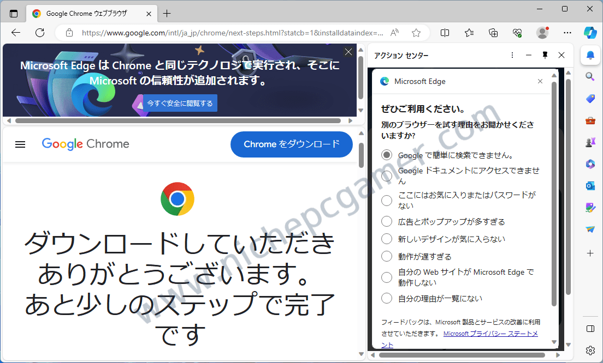View site information via the lock icon
This screenshot has width=603, height=363.
tap(69, 33)
